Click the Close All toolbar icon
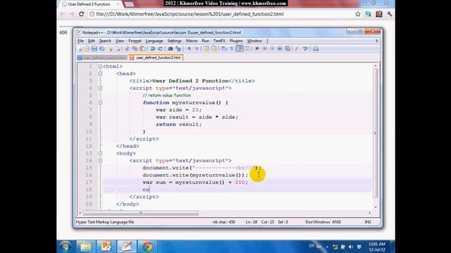This screenshot has width=451, height=253. point(118,49)
